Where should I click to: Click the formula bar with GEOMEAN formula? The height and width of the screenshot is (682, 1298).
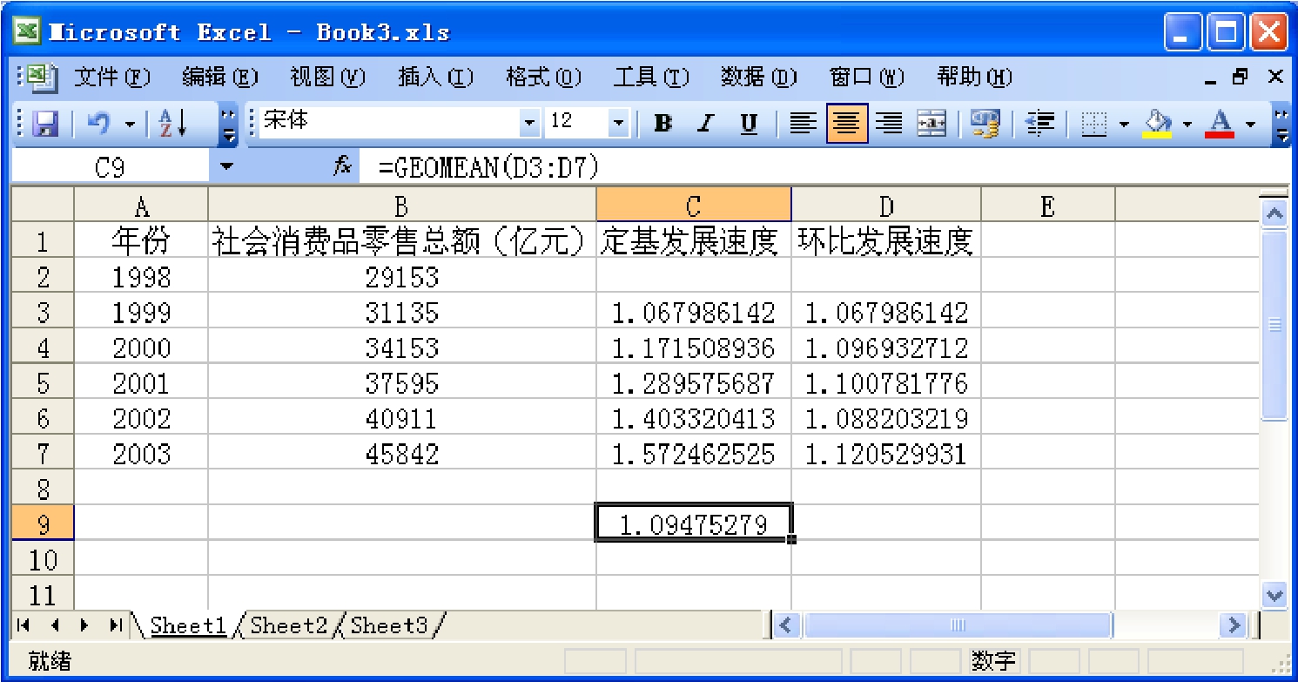pos(823,166)
